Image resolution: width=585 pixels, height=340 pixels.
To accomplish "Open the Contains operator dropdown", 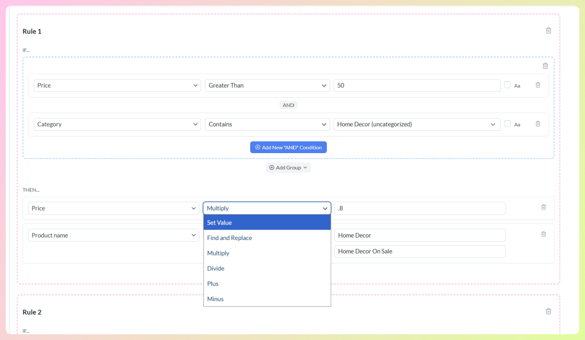I will (x=267, y=124).
